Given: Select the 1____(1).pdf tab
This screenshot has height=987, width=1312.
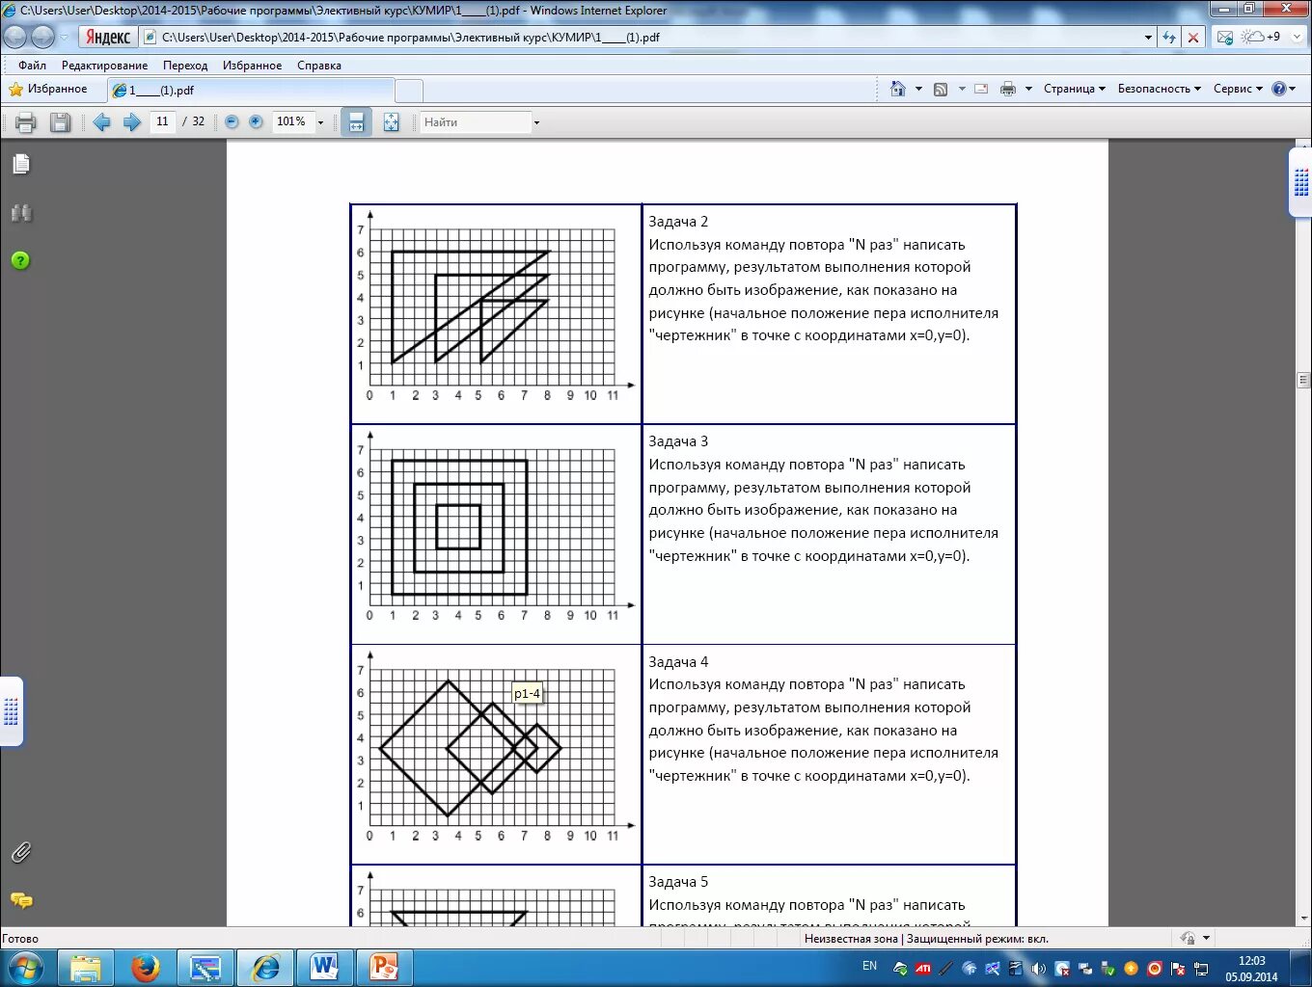Looking at the screenshot, I should (x=251, y=90).
